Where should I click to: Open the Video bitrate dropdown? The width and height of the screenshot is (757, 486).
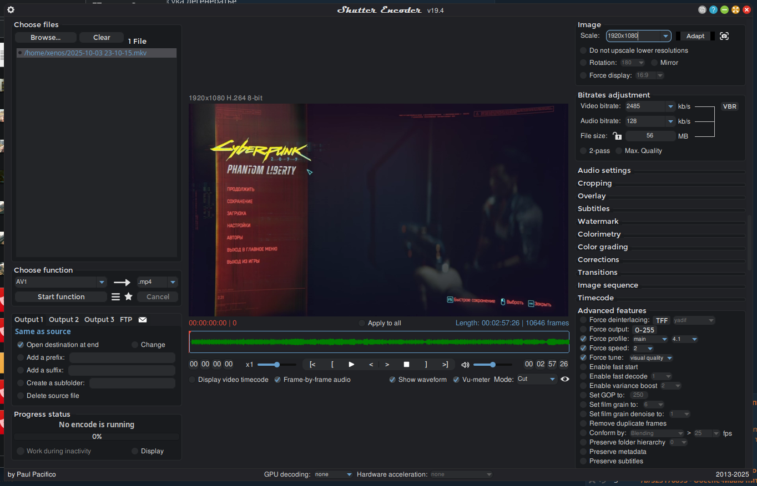tap(670, 106)
